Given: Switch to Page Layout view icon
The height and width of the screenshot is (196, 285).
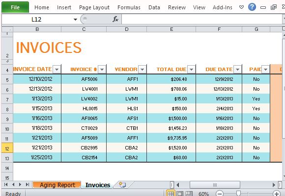Looking at the screenshot, I should [180, 194].
